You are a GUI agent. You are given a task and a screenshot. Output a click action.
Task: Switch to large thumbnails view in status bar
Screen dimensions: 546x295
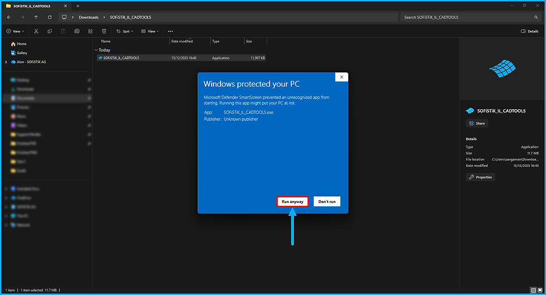coord(540,290)
